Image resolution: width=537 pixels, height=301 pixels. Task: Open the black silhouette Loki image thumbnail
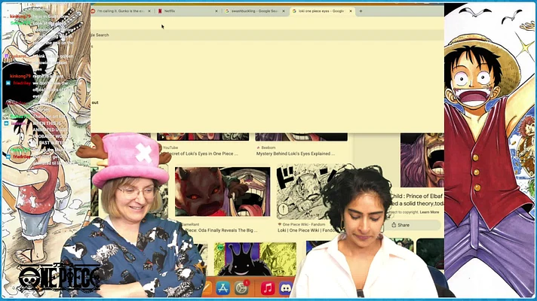click(x=255, y=259)
